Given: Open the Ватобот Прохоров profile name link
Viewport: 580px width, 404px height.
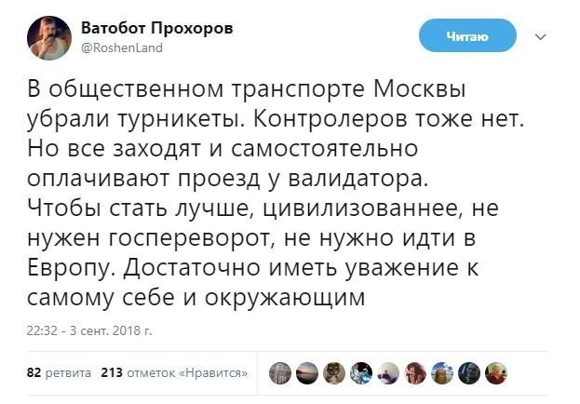Looking at the screenshot, I should coord(157,27).
